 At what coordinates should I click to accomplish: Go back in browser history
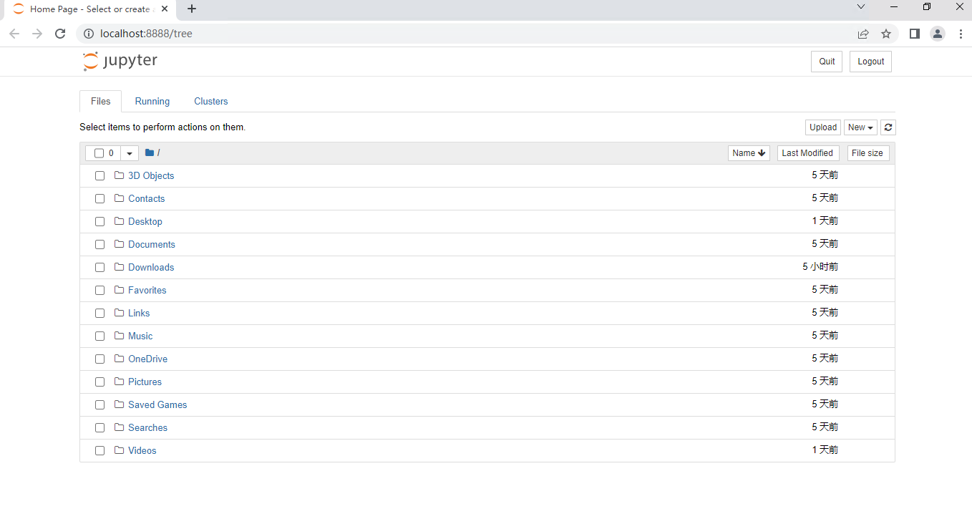click(x=14, y=34)
